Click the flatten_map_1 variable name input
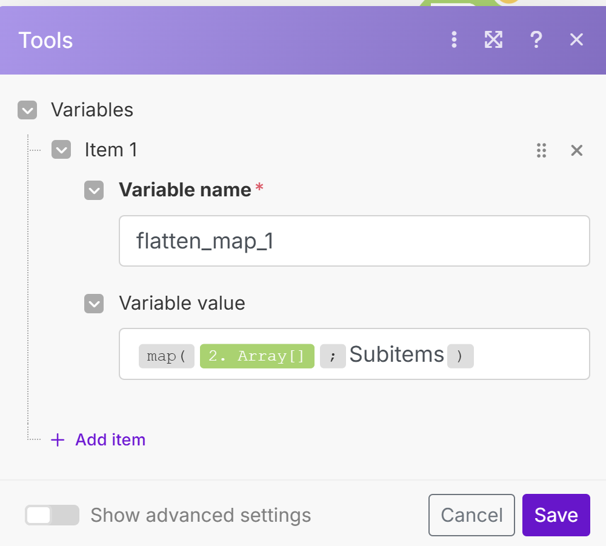 point(354,241)
